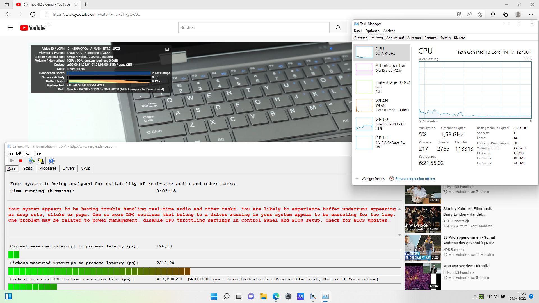This screenshot has height=303, width=539.
Task: Switch to Details tab in Task Manager
Action: [x=445, y=38]
